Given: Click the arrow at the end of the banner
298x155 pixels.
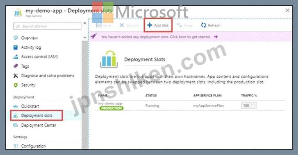Looking at the screenshot, I should click(x=216, y=37).
